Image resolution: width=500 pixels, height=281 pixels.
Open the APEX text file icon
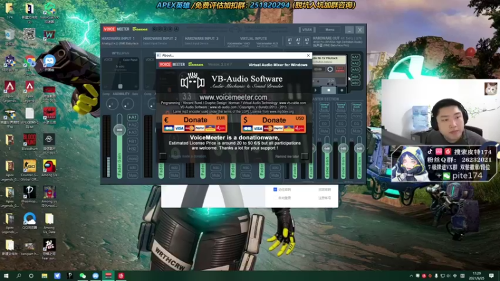click(x=29, y=114)
